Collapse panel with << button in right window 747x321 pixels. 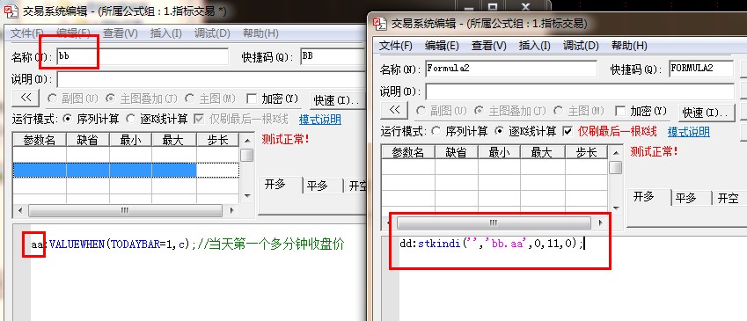pyautogui.click(x=394, y=110)
